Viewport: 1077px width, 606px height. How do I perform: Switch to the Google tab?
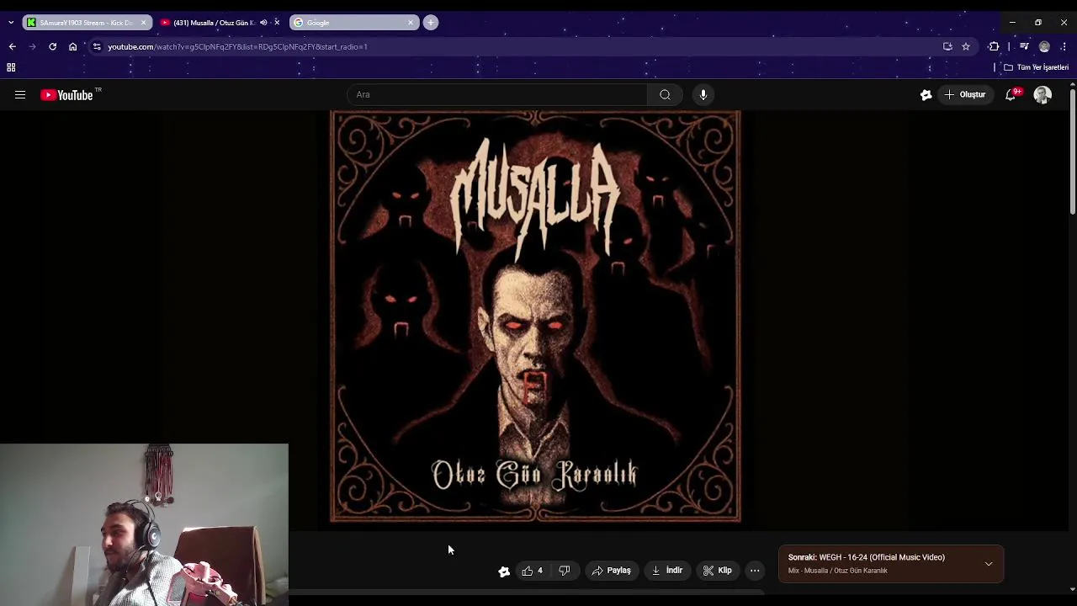[353, 23]
